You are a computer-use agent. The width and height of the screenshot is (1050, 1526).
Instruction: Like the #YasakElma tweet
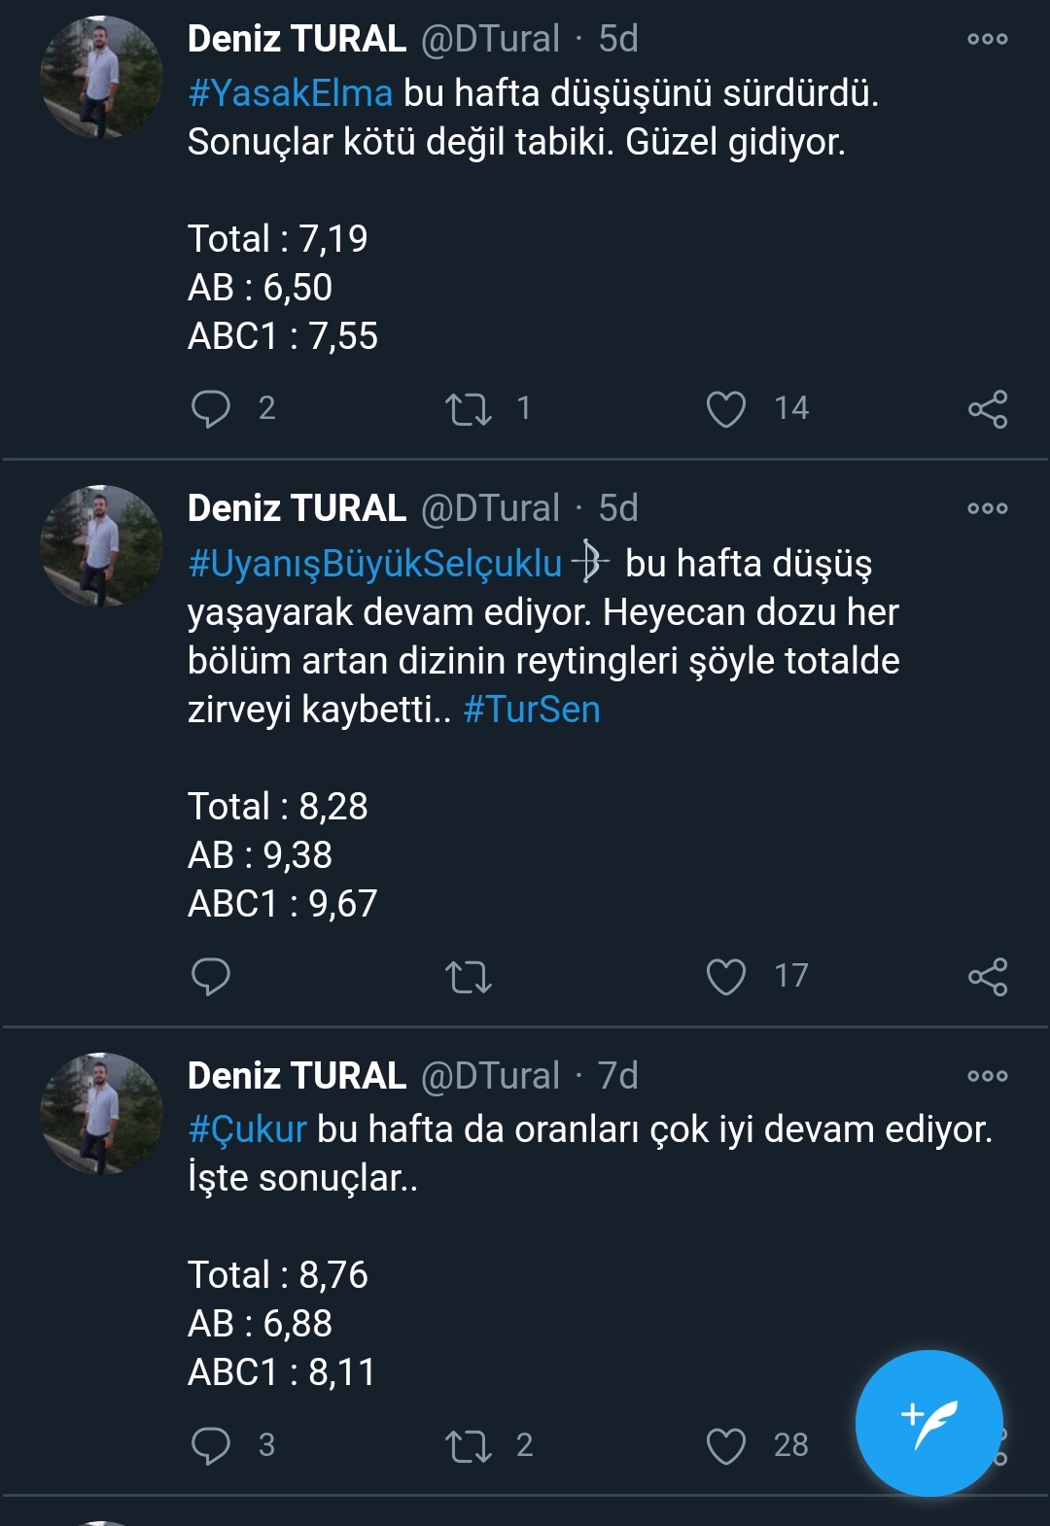tap(725, 408)
